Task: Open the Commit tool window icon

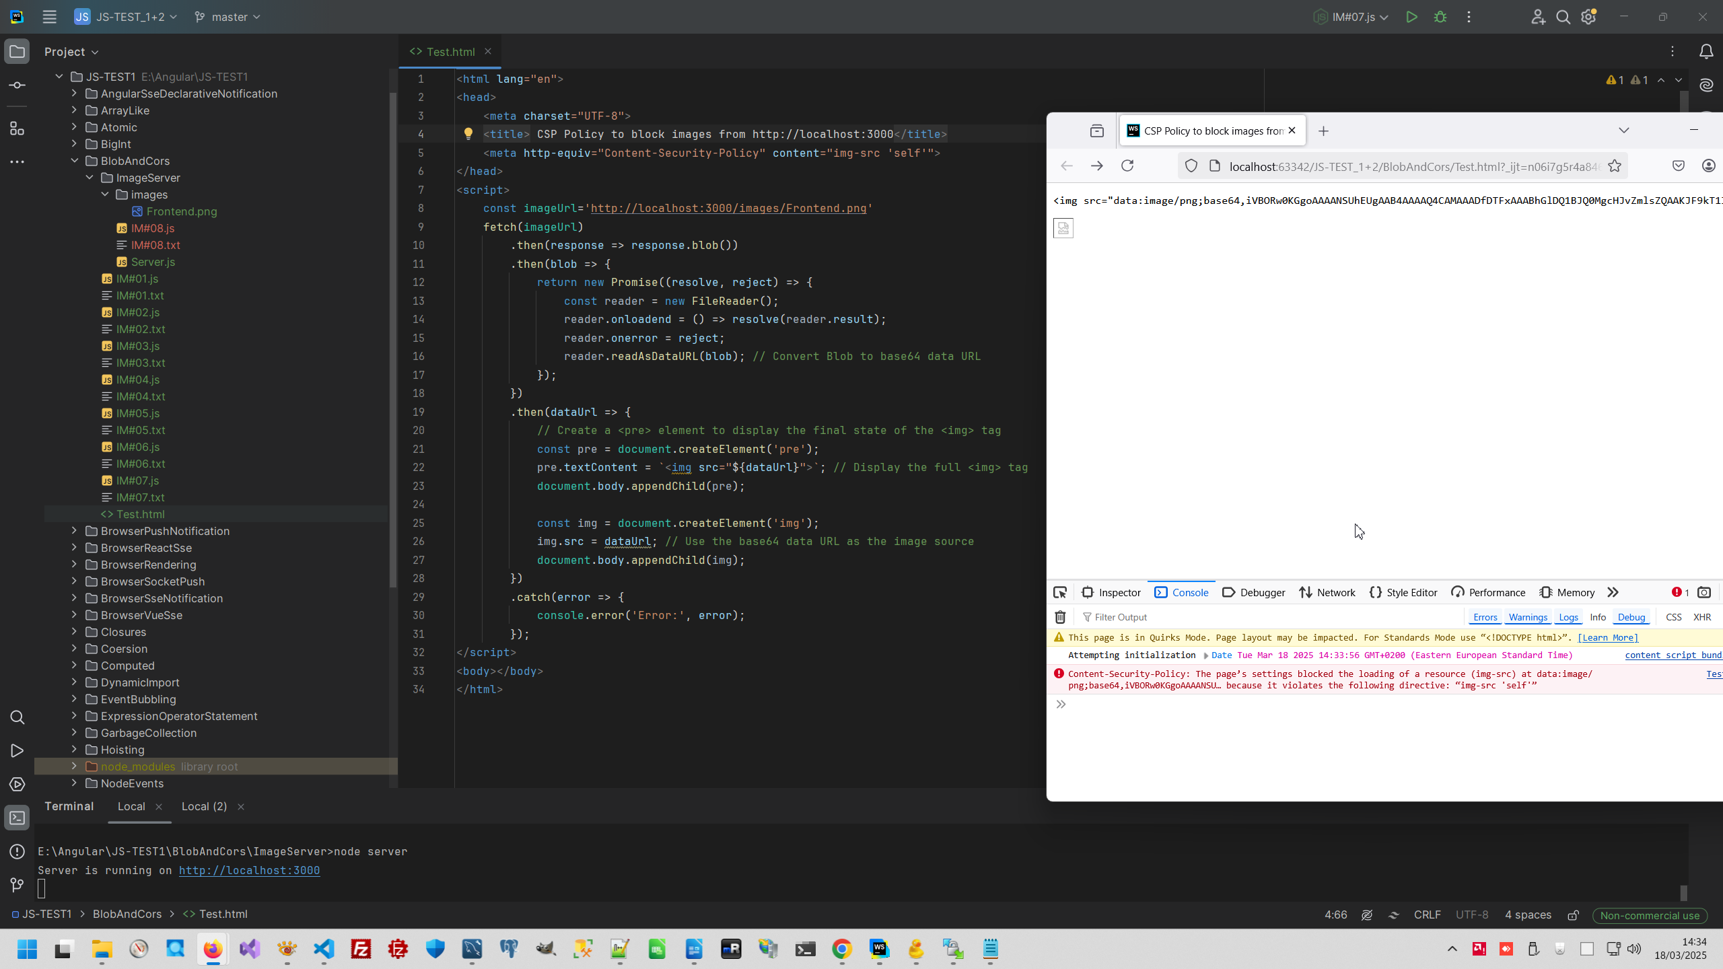Action: point(17,85)
